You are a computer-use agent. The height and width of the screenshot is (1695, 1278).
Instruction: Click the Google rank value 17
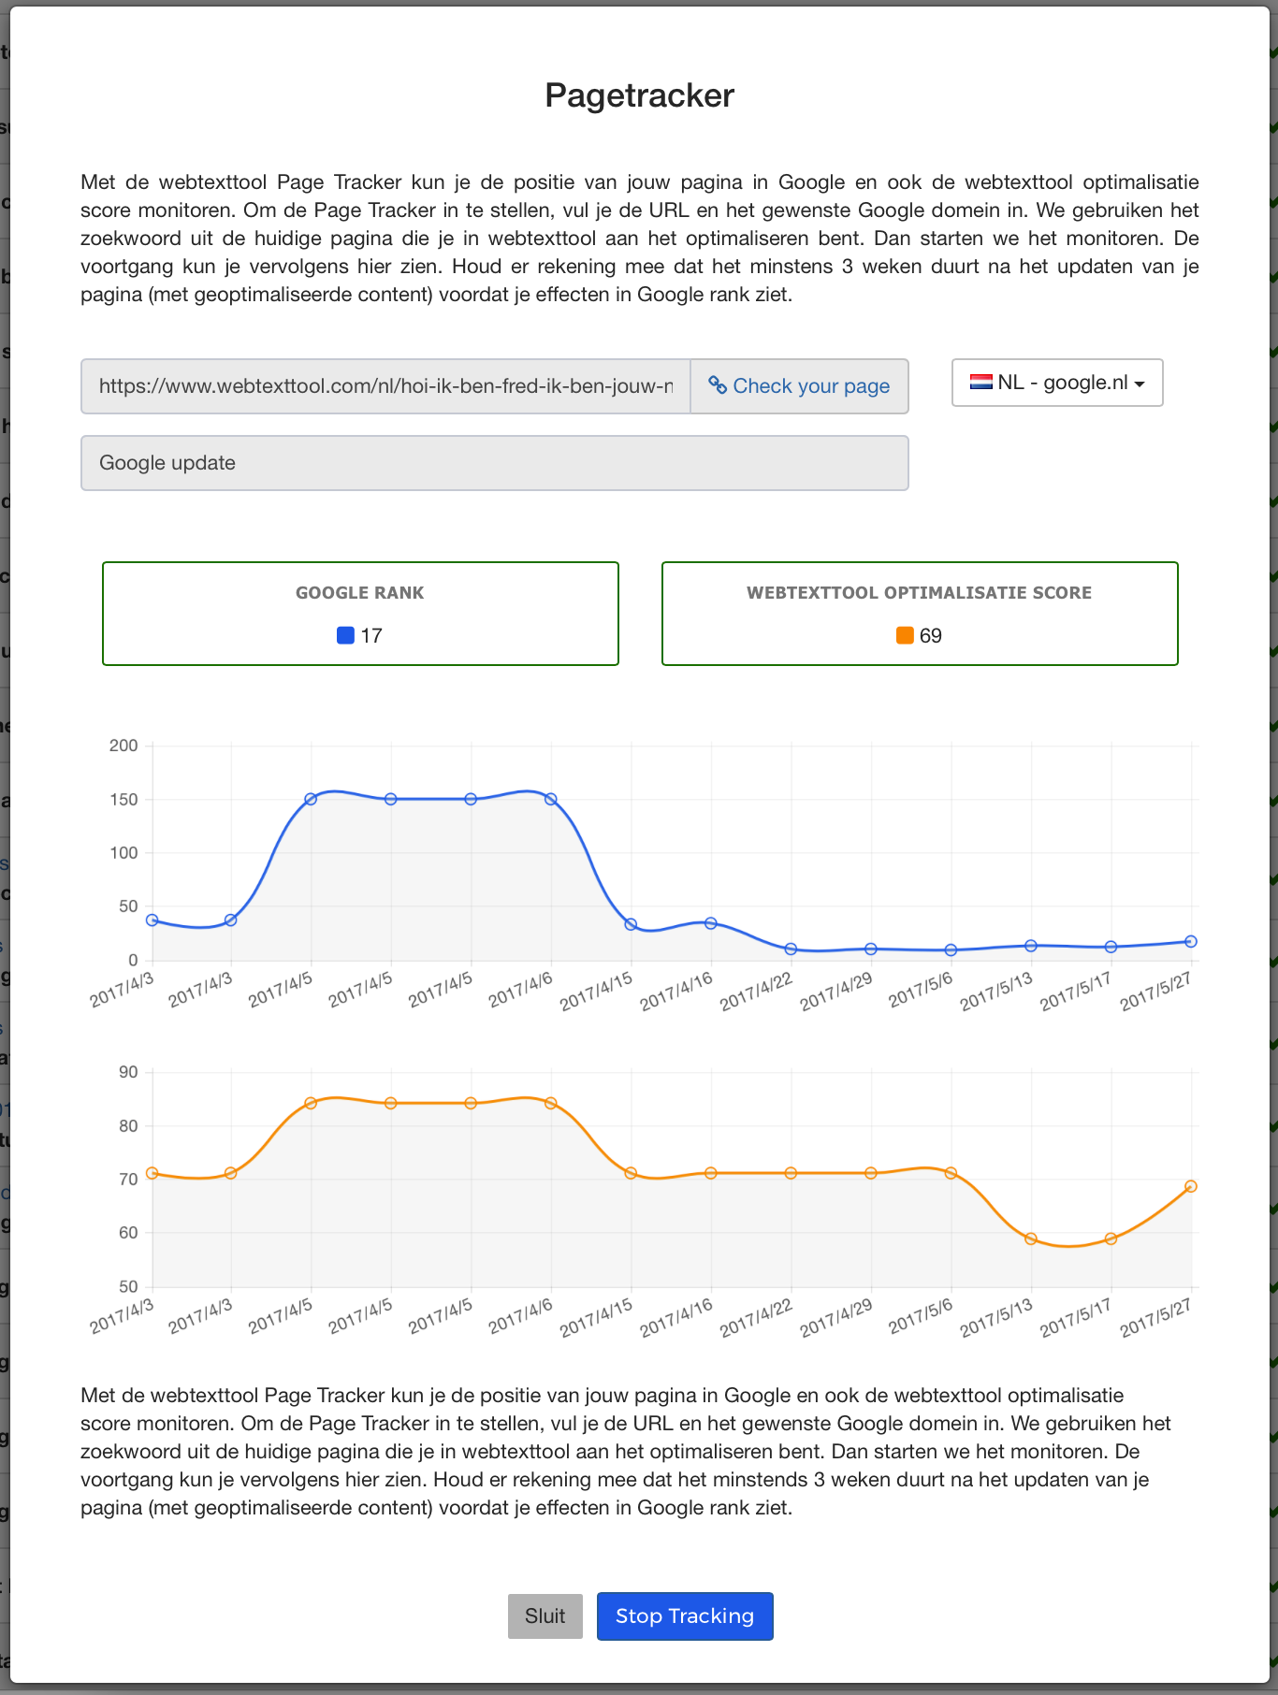[x=371, y=636]
